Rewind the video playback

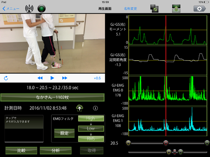40,78
